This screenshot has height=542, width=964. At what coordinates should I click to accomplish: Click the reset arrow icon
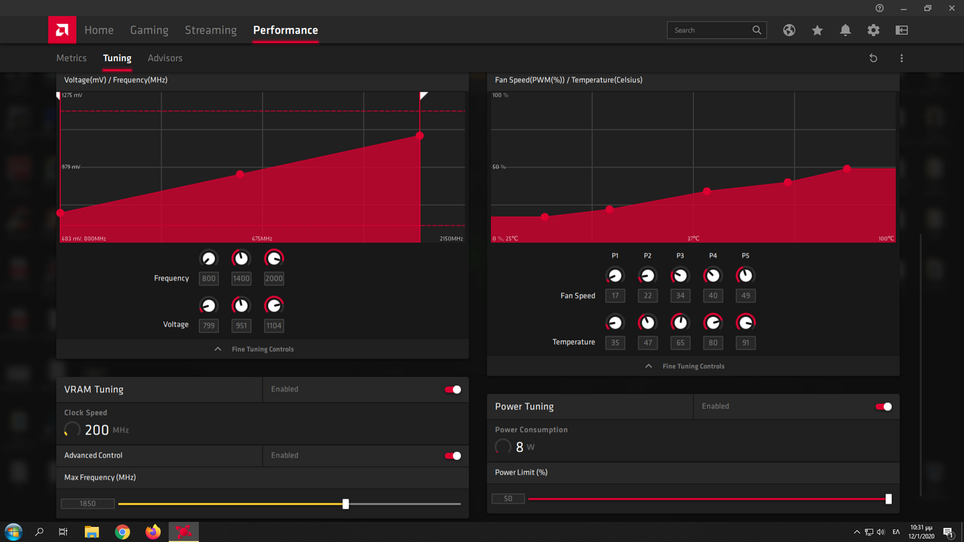tap(873, 58)
